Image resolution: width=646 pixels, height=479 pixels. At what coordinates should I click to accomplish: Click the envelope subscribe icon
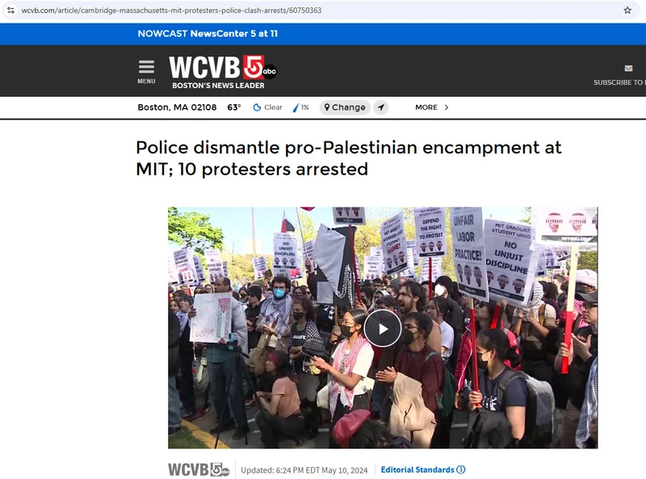[x=628, y=69]
